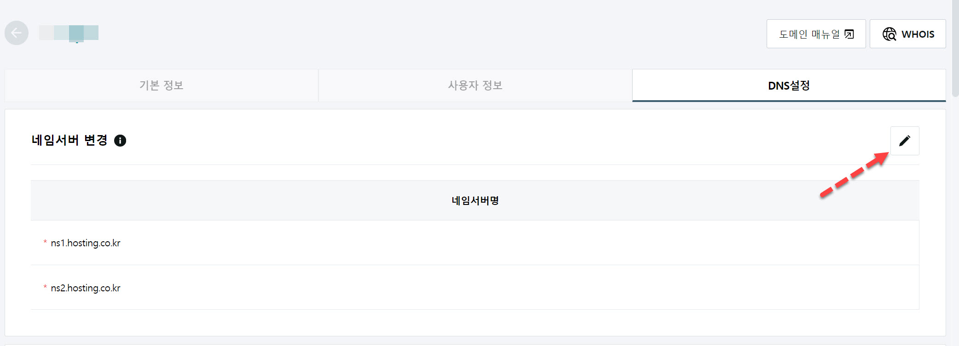The width and height of the screenshot is (959, 346).
Task: Click the external link icon on 도메인 매뉴얼
Action: (850, 34)
